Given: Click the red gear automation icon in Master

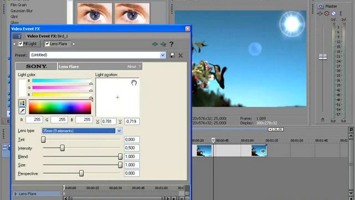Looking at the screenshot, I should 327,13.
